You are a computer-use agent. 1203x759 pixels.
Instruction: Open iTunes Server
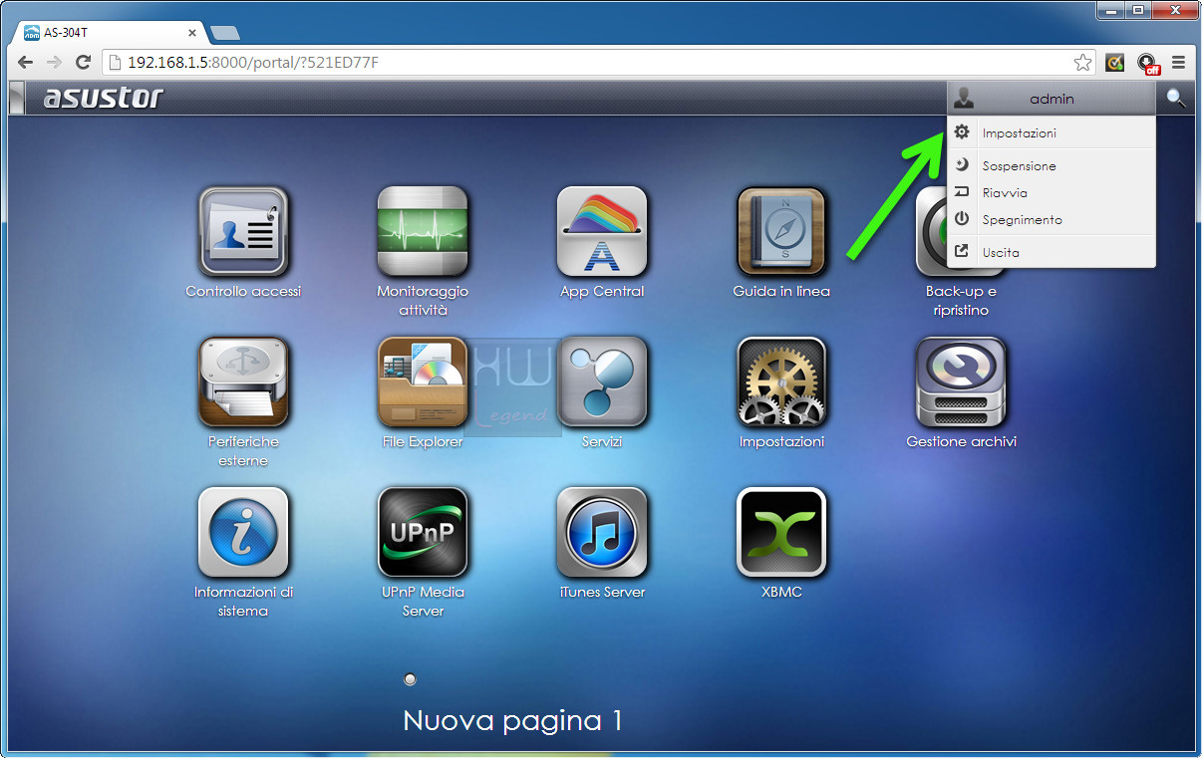tap(602, 532)
